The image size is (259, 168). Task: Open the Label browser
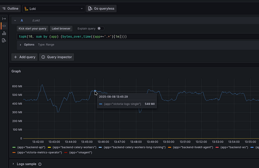[x=61, y=29]
